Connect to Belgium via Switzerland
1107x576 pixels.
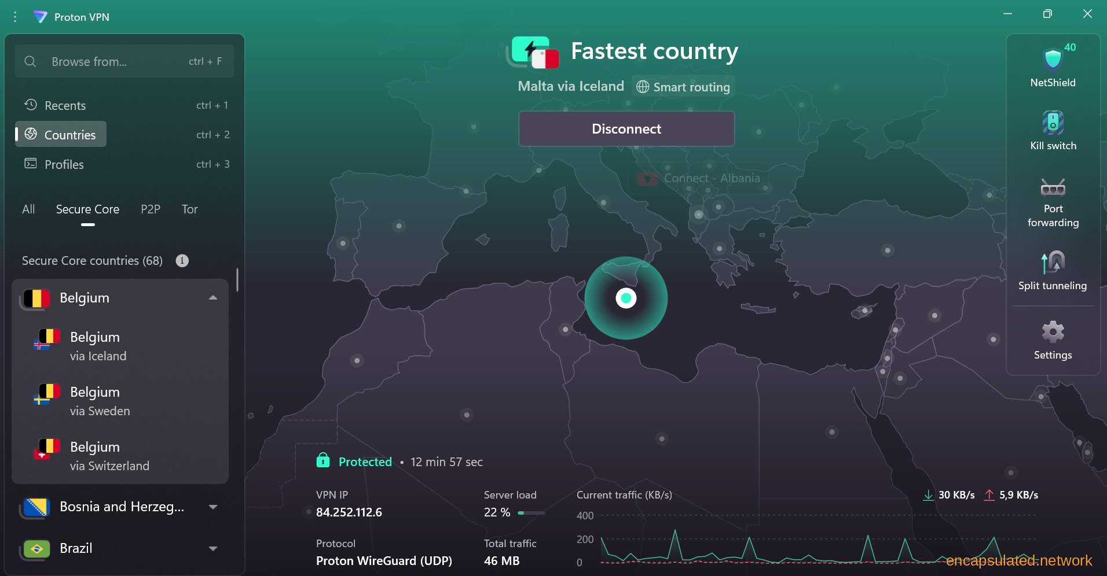click(120, 456)
